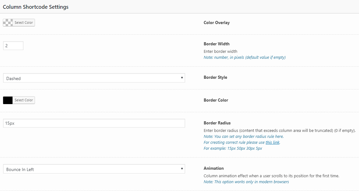
Task: Select the Border Width label text
Action: pyautogui.click(x=217, y=44)
